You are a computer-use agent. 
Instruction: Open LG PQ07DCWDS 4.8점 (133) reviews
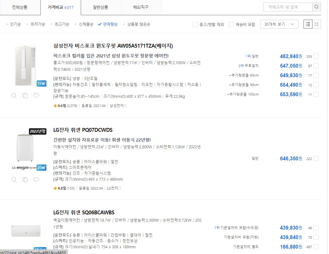64,188
